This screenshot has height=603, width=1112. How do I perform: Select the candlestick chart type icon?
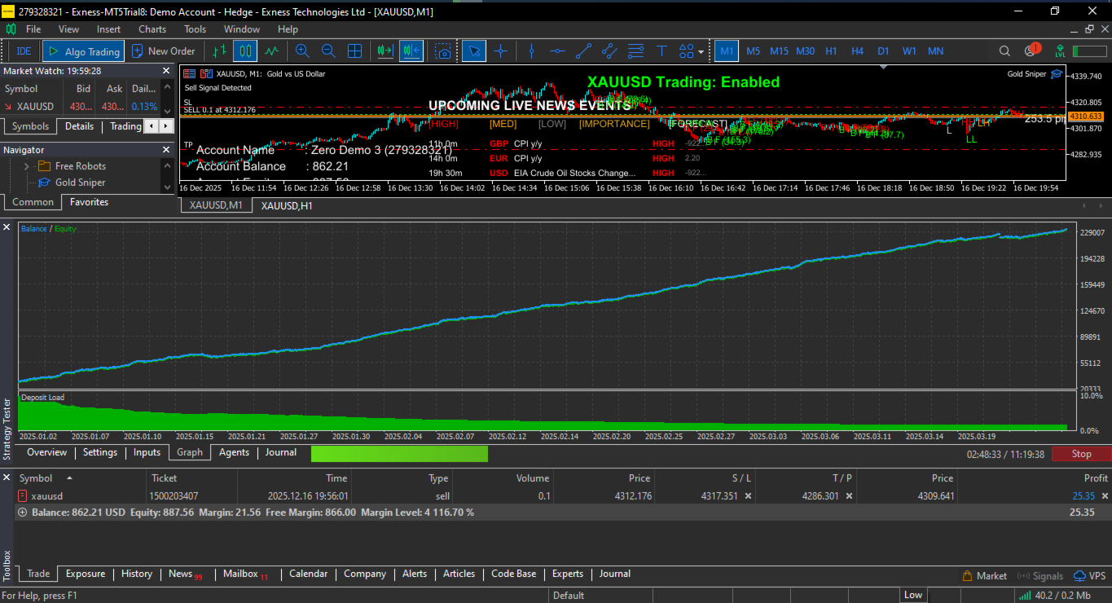pyautogui.click(x=245, y=51)
